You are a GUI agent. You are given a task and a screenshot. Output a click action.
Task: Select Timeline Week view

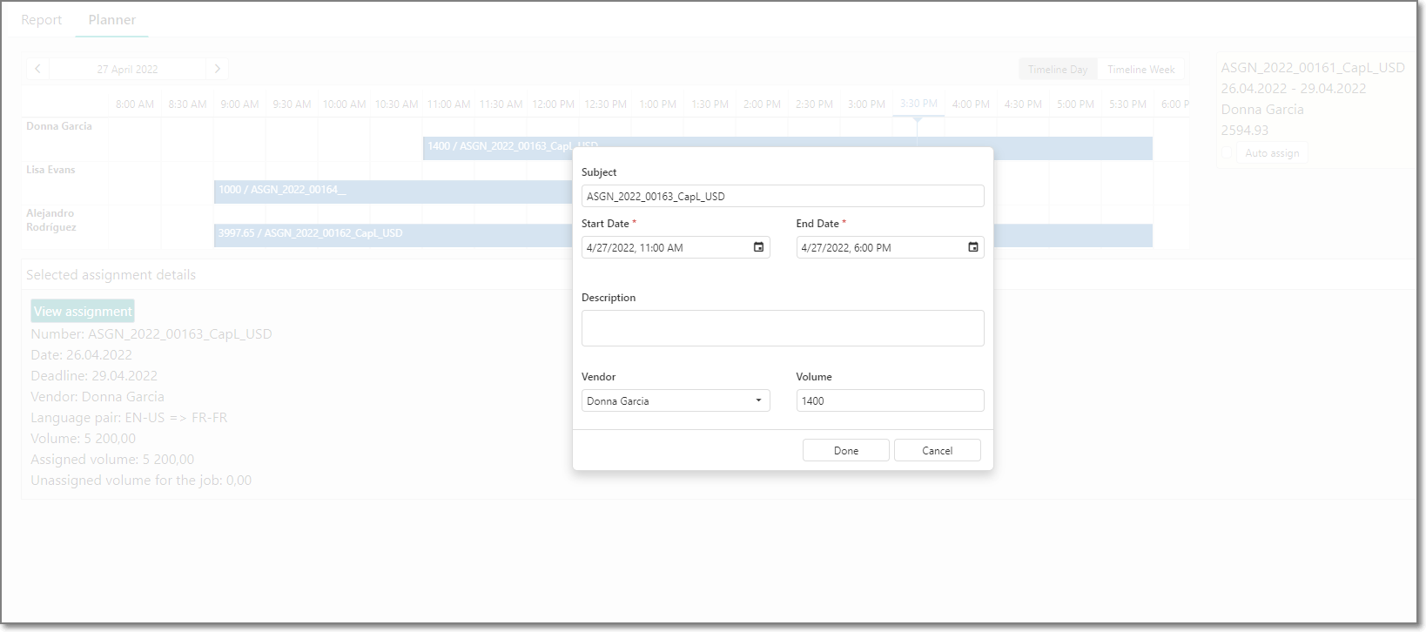[1141, 69]
